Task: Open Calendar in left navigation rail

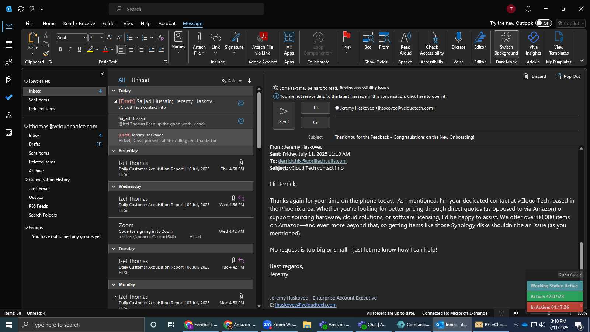Action: tap(9, 44)
